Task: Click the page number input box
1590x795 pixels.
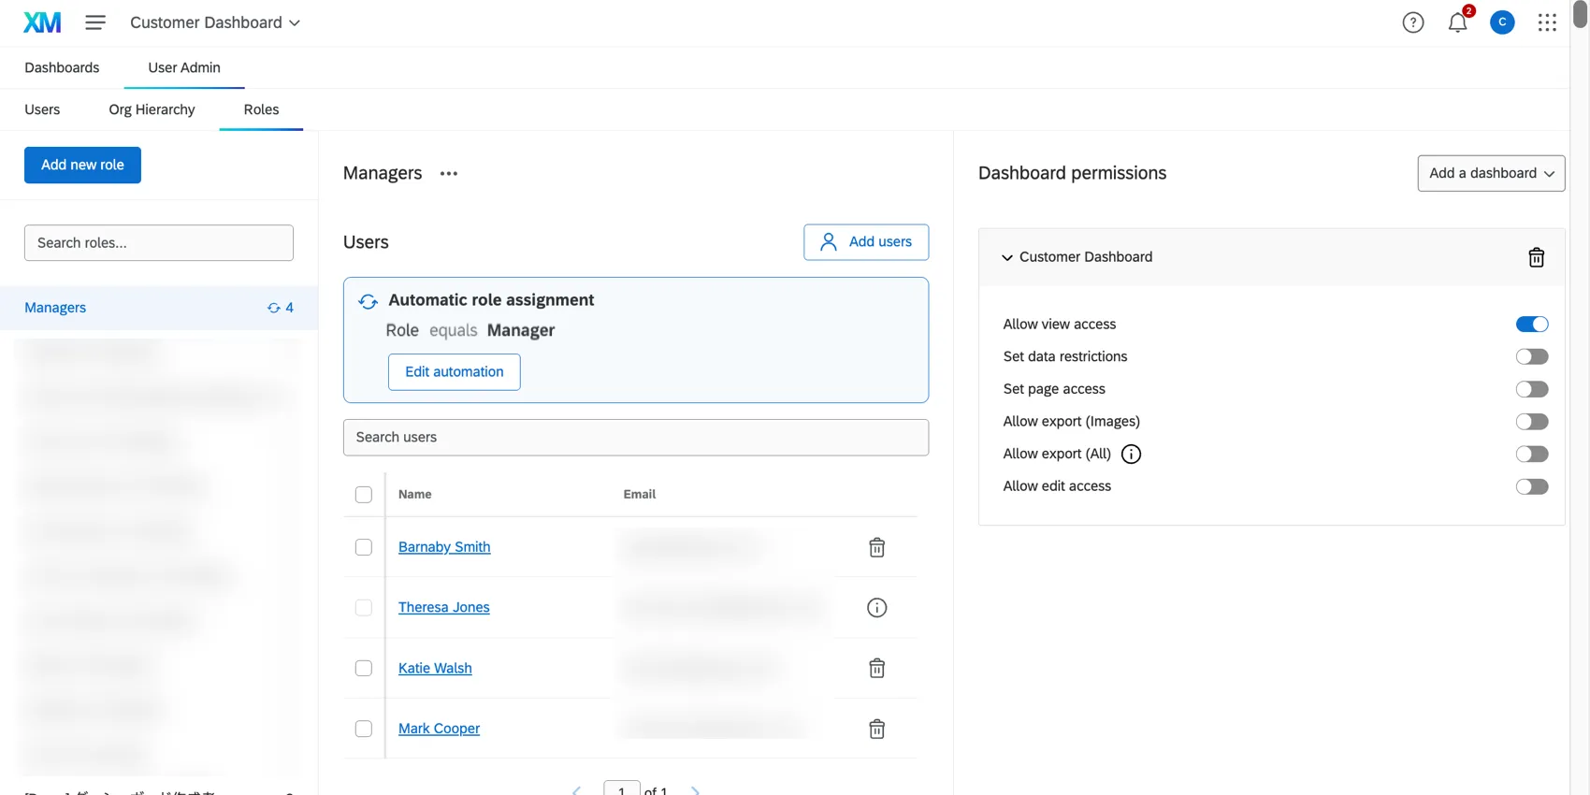Action: pyautogui.click(x=622, y=788)
